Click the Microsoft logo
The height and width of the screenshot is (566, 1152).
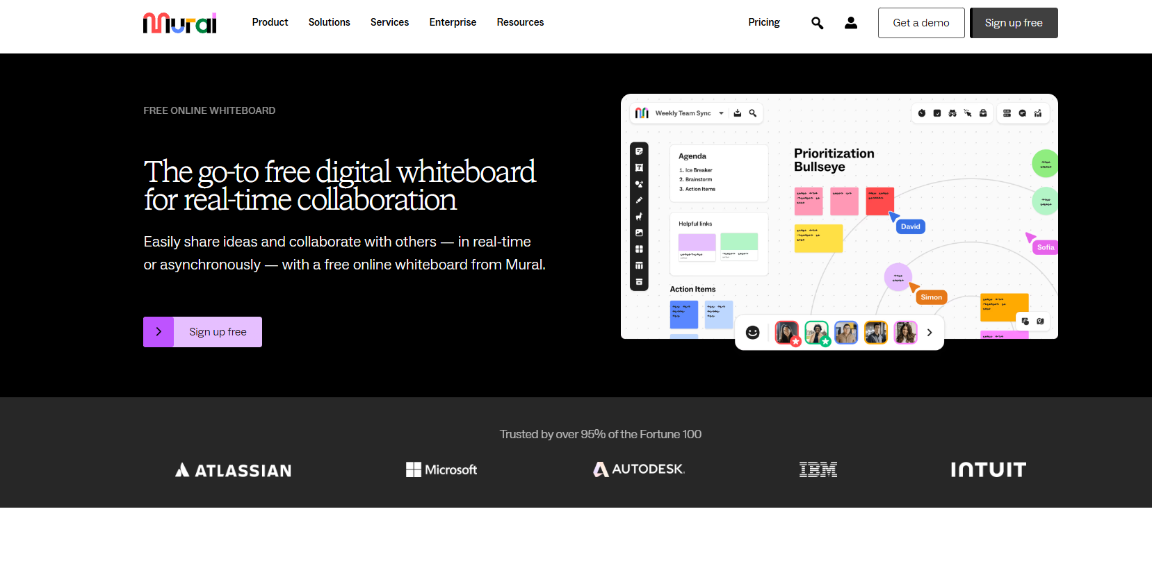click(x=441, y=469)
